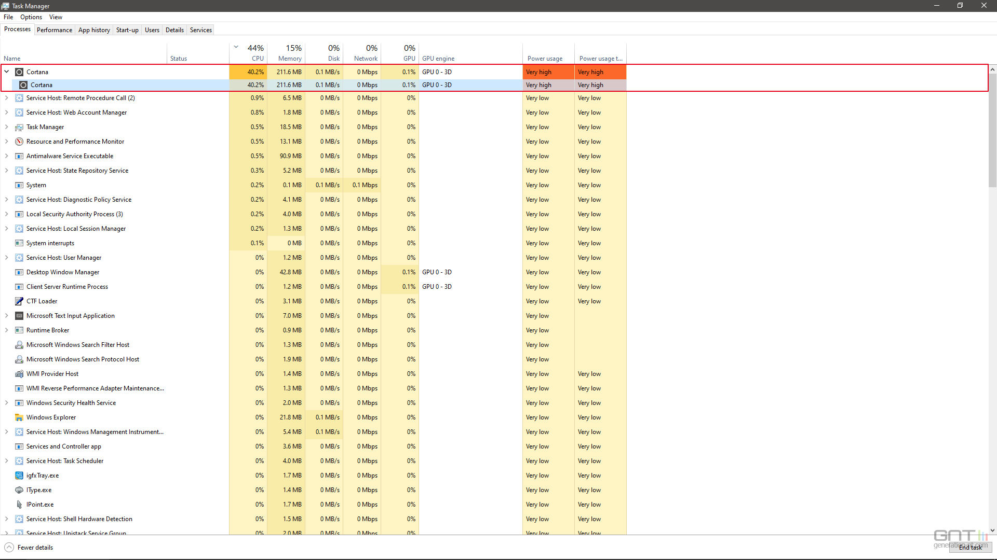The height and width of the screenshot is (560, 997).
Task: Sort by the GPU column header
Action: pyautogui.click(x=400, y=53)
